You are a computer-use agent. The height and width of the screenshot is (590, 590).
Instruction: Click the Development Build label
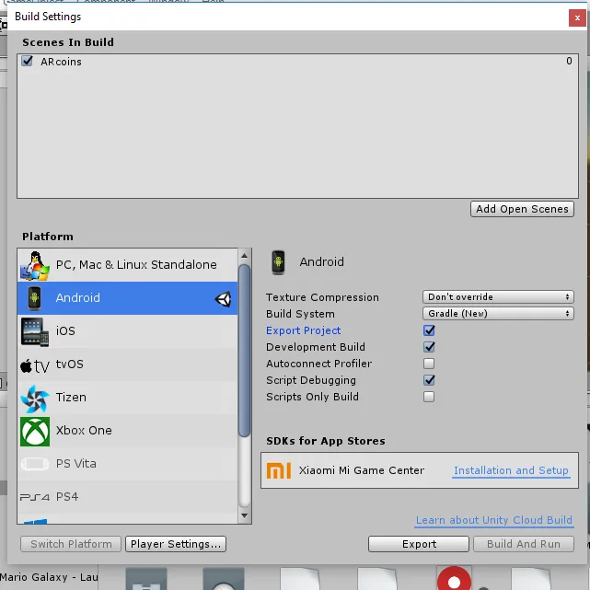[316, 347]
